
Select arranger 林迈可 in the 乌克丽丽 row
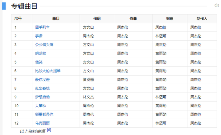tap(161, 123)
